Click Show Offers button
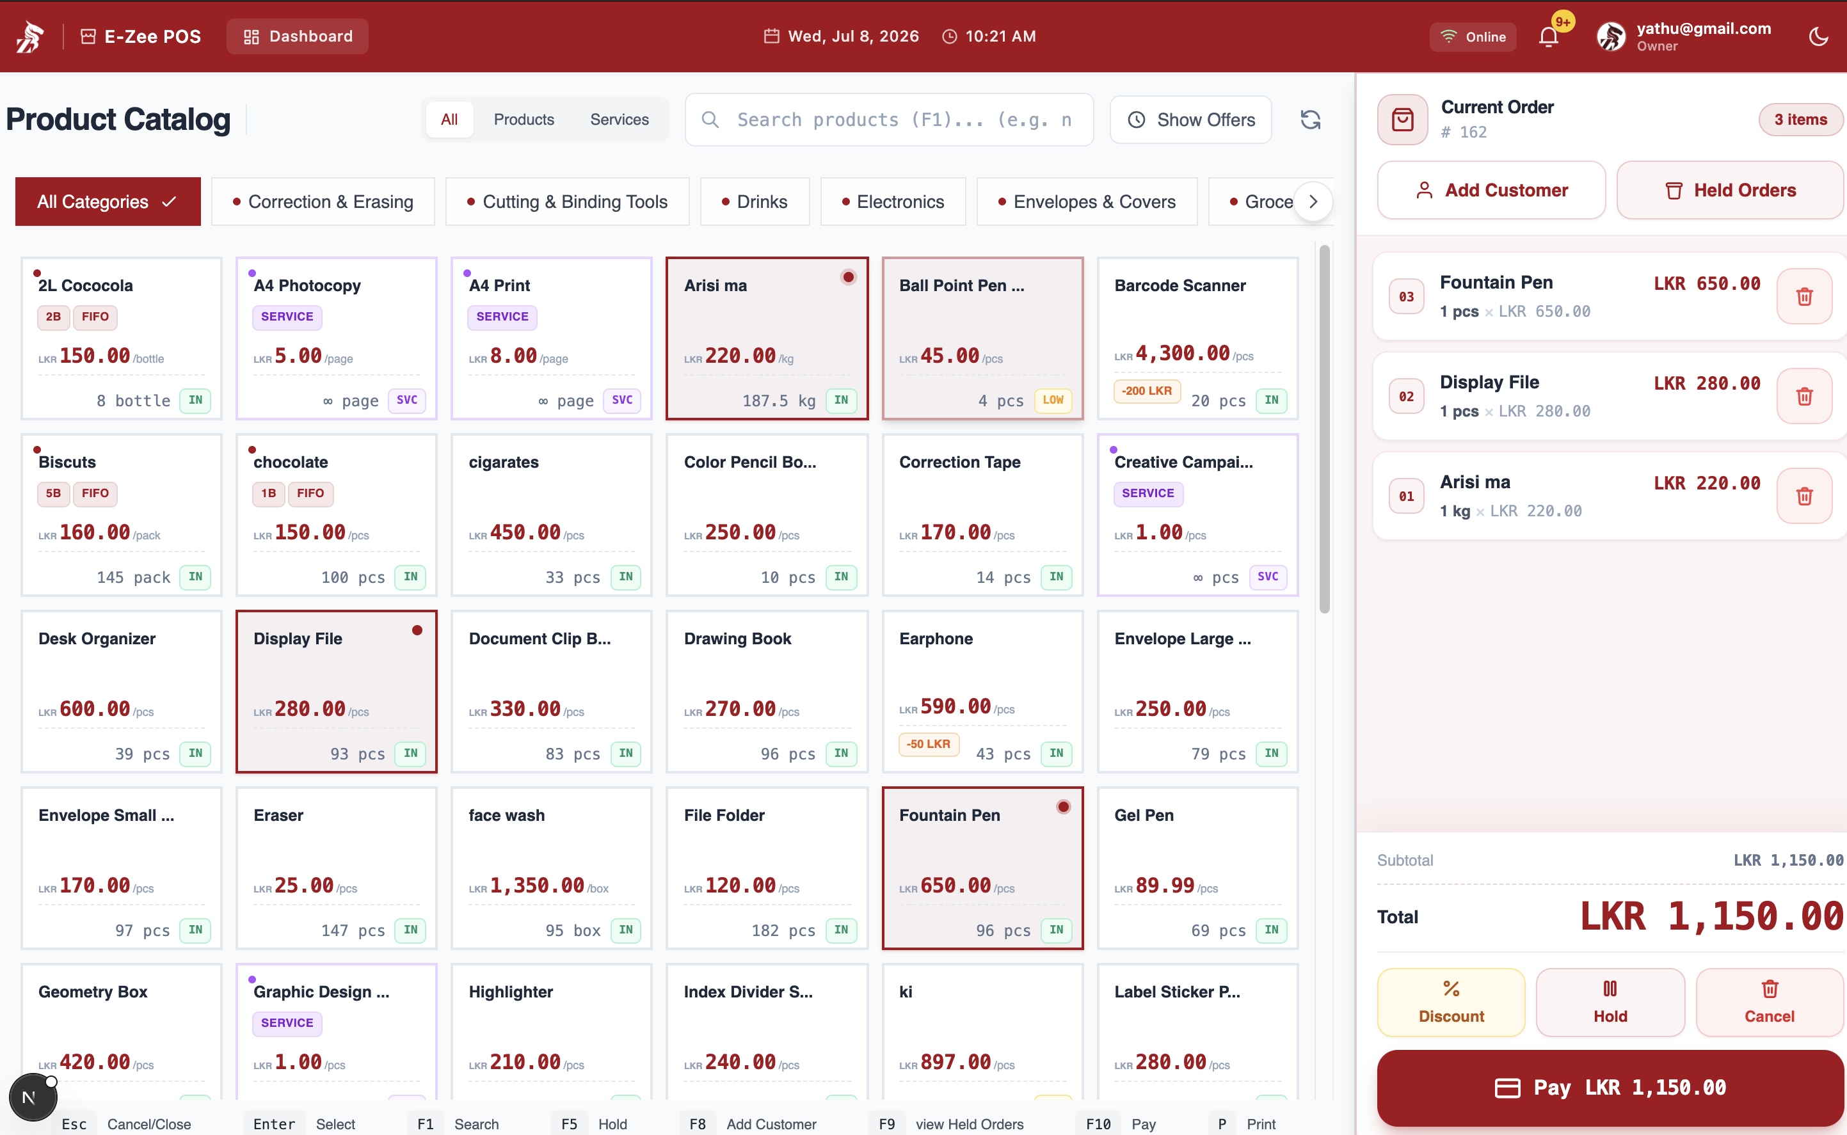The height and width of the screenshot is (1135, 1847). (x=1190, y=120)
